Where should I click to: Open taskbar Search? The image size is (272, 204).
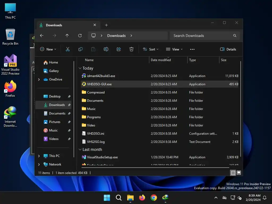coord(119,198)
